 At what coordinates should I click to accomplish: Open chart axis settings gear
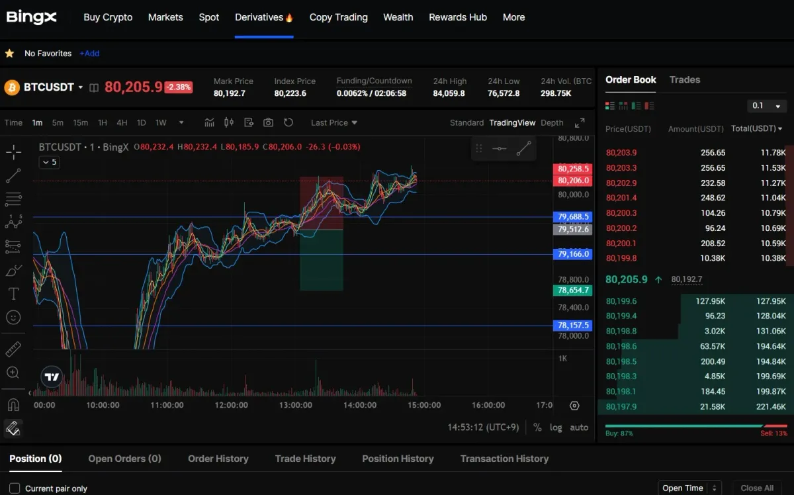pyautogui.click(x=574, y=406)
